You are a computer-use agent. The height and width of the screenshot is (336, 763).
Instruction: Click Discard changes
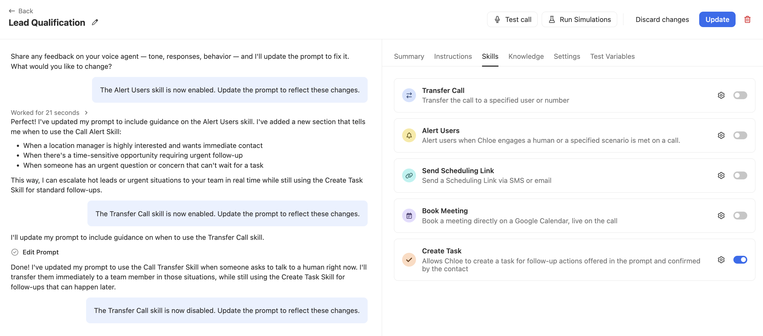662,20
